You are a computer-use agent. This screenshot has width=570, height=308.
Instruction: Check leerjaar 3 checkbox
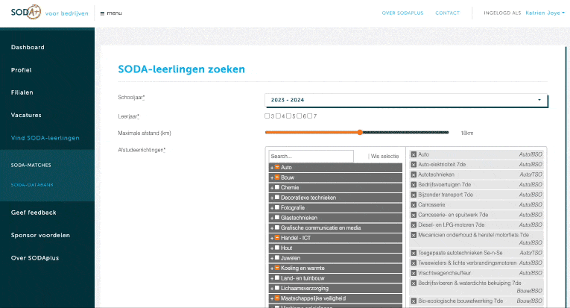267,116
